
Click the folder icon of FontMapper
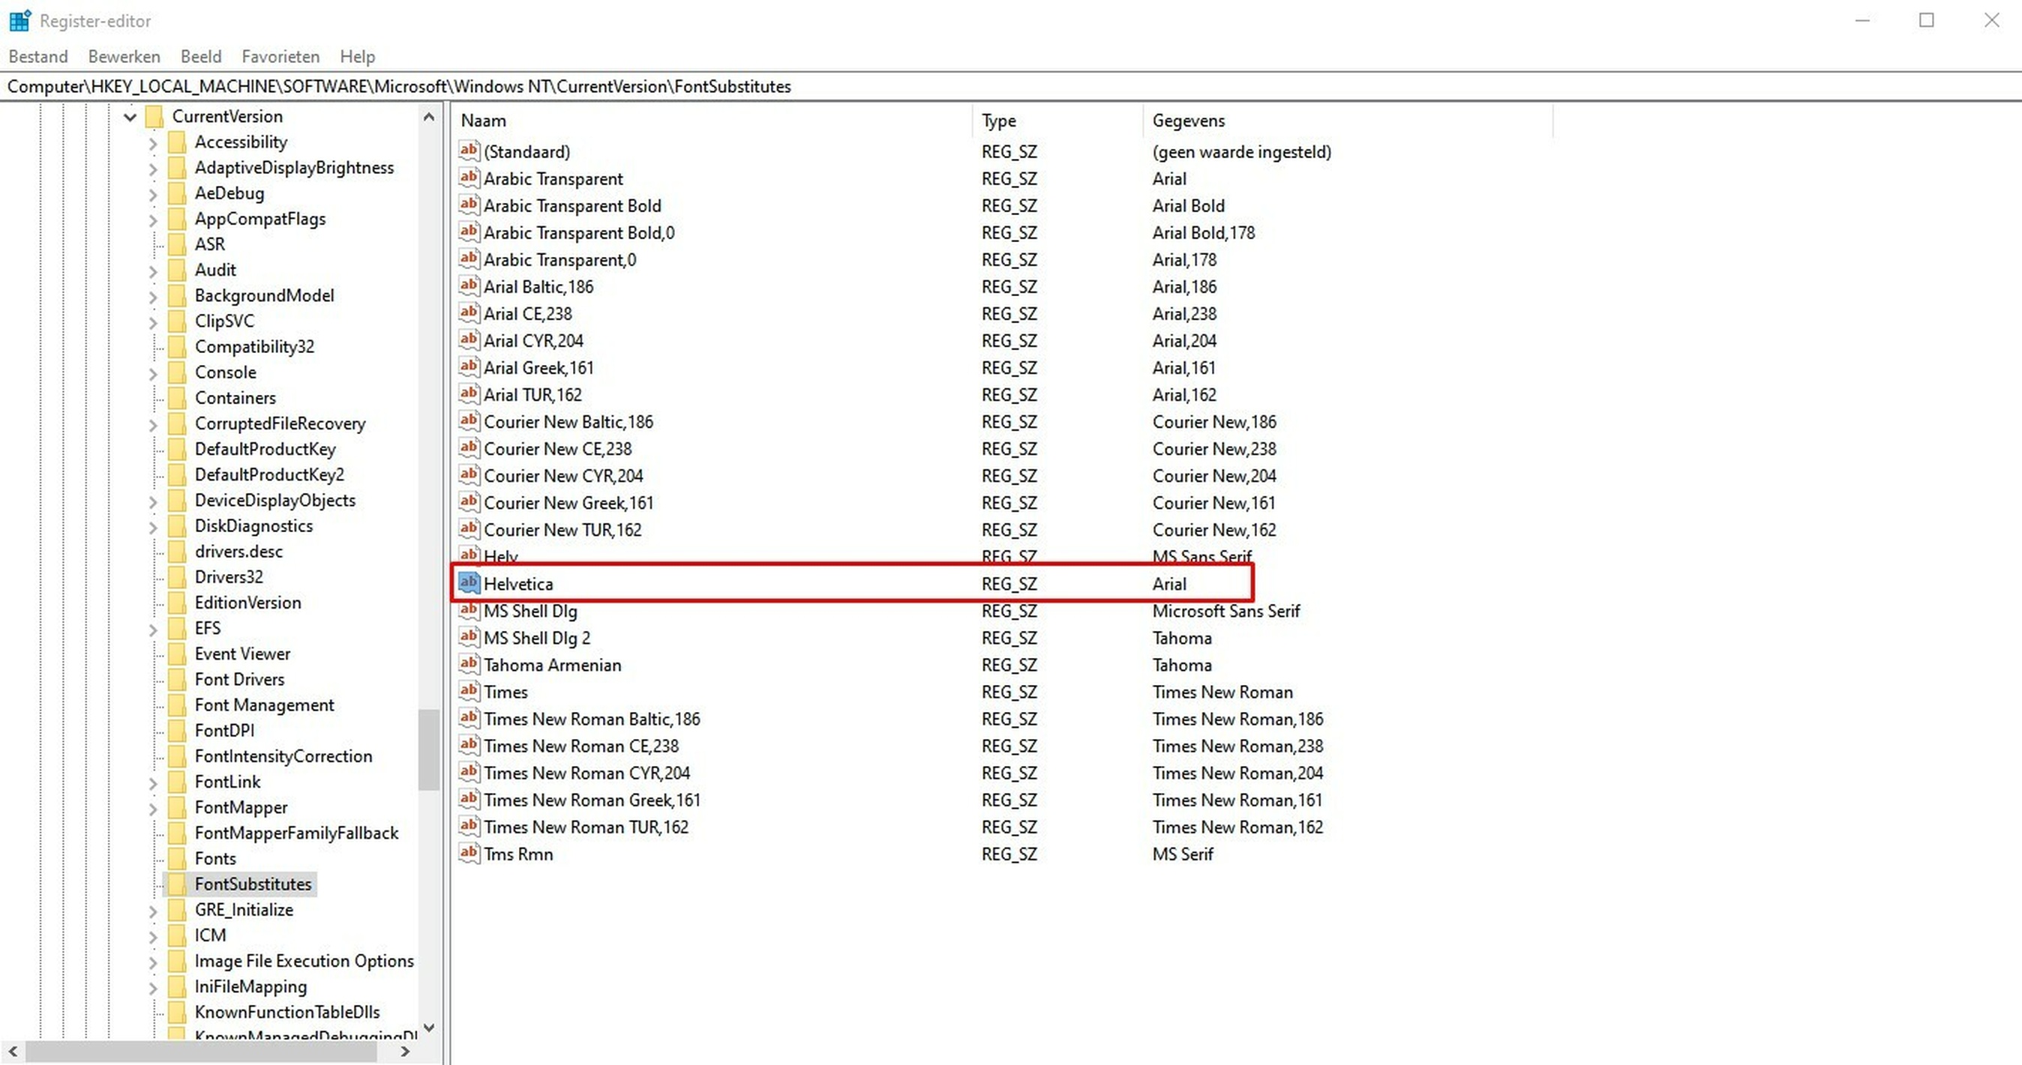(178, 807)
